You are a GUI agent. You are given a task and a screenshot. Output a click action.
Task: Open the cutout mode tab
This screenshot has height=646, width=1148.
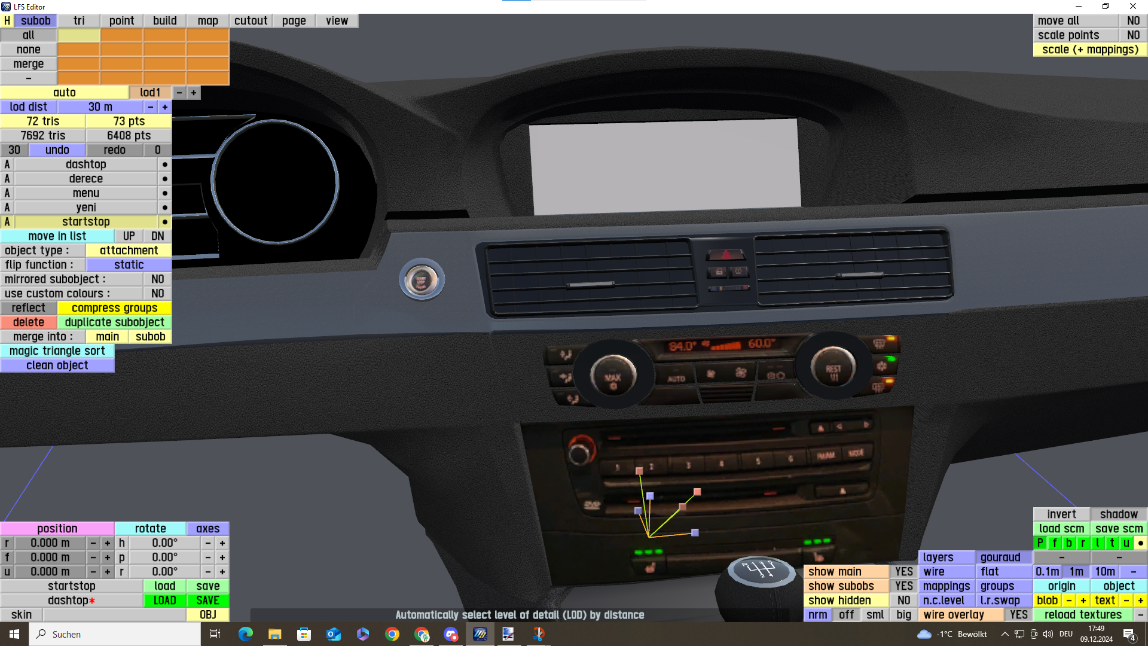[251, 21]
